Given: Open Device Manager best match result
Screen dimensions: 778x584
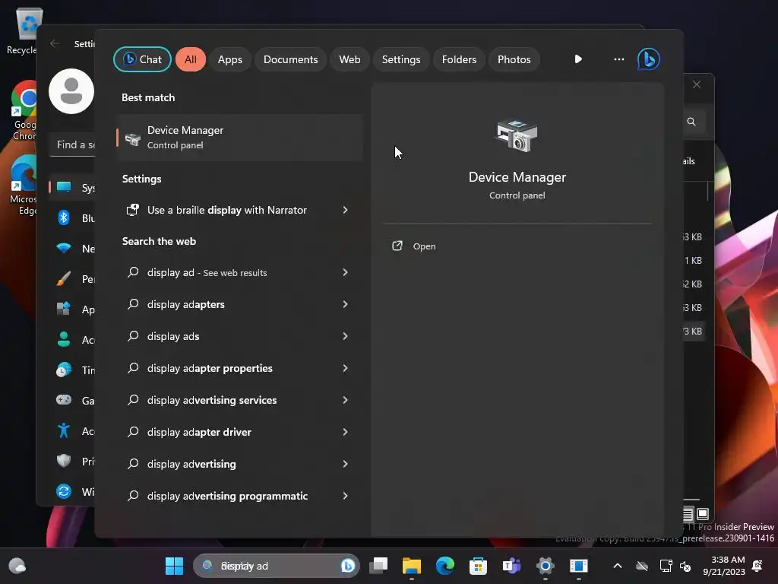Looking at the screenshot, I should coord(239,138).
